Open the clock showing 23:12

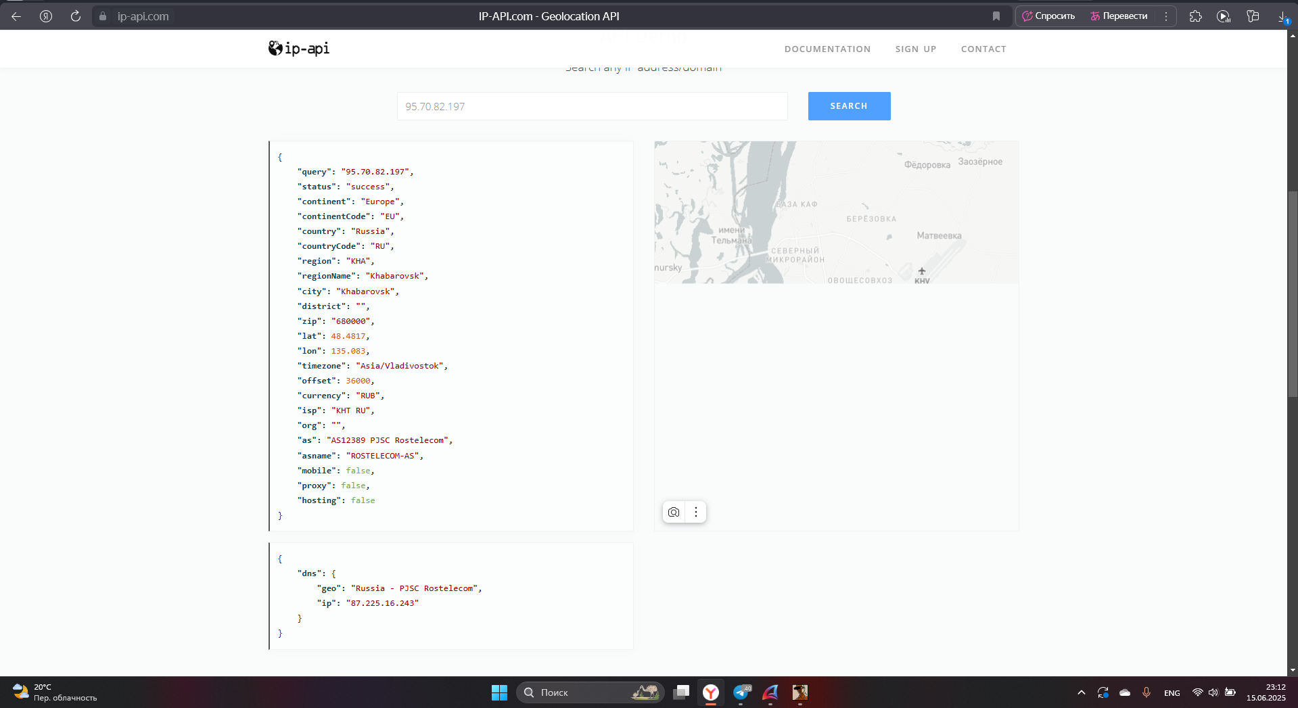pos(1266,692)
